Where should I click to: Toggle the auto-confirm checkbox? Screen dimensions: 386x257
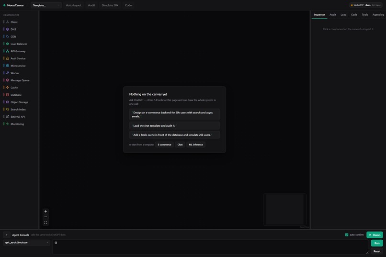347,235
